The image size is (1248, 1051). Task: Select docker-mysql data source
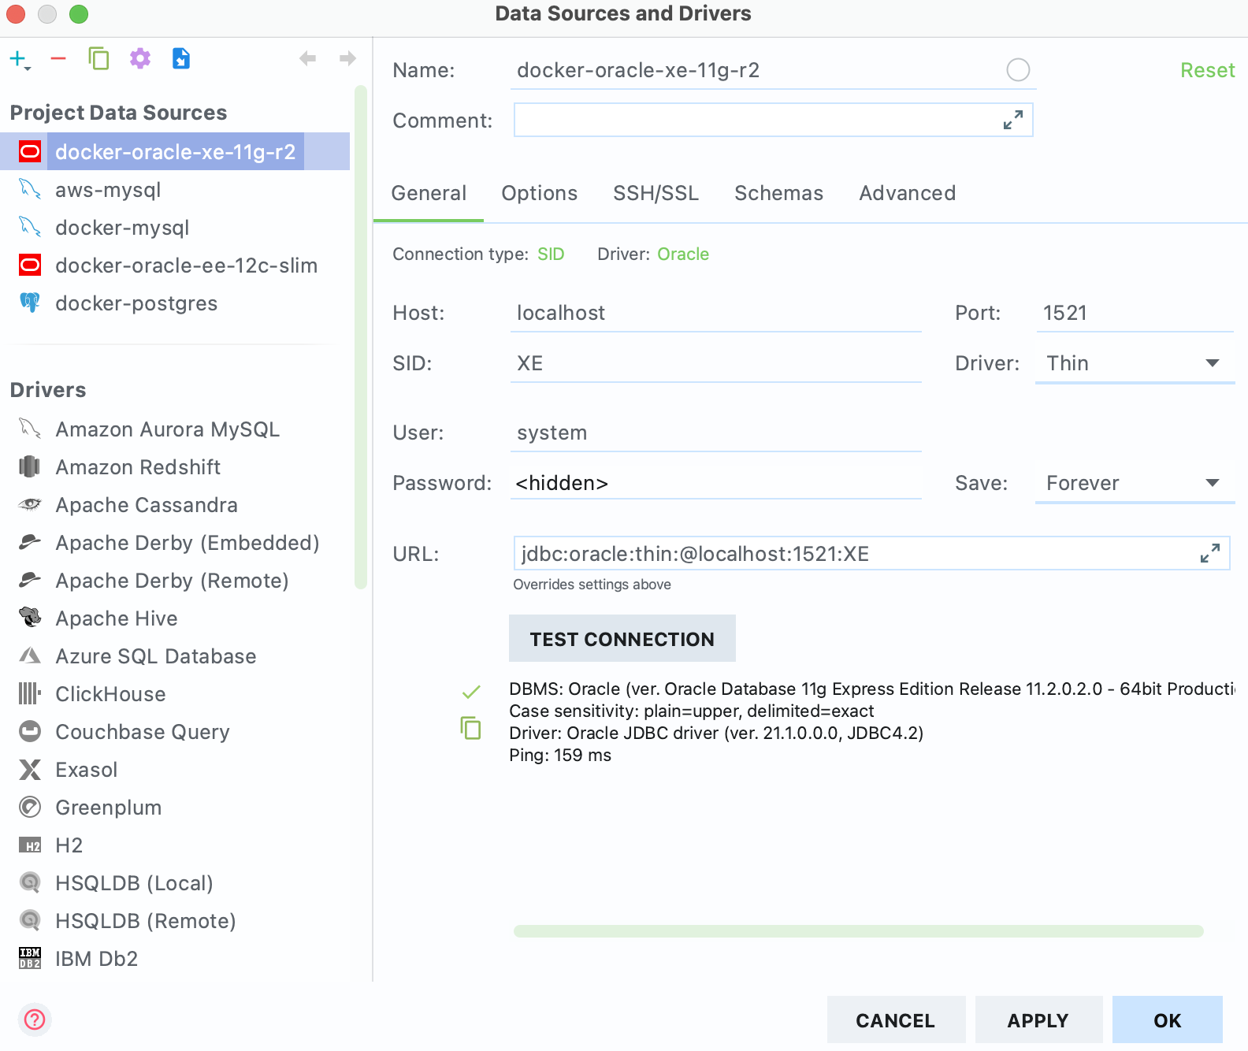pos(175,227)
